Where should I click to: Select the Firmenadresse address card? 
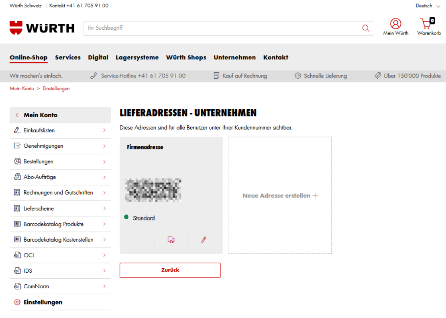coord(171,196)
